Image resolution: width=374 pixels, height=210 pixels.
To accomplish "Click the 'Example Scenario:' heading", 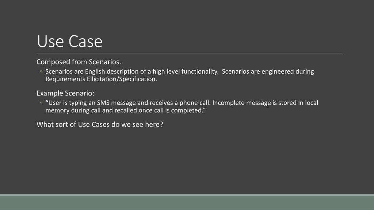I will [x=65, y=93].
